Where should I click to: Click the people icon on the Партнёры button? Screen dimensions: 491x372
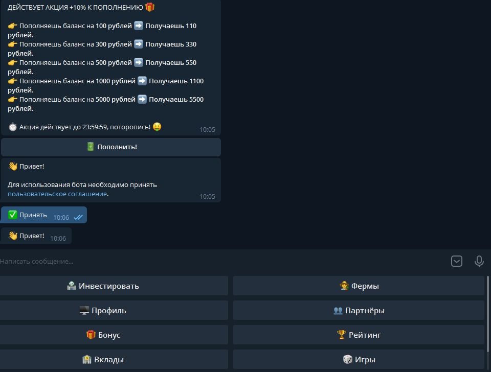[x=338, y=310]
